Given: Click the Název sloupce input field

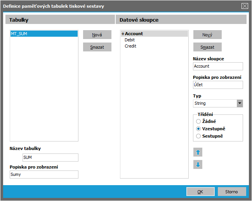Looking at the screenshot, I should [x=217, y=66].
